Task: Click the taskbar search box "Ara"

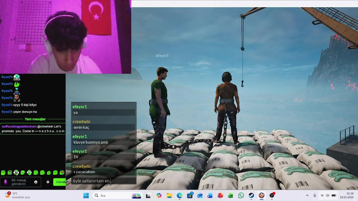Action: [117, 195]
